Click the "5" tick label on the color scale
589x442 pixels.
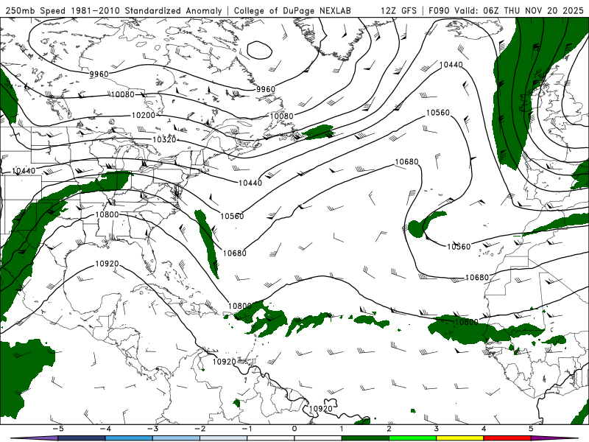[531, 429]
